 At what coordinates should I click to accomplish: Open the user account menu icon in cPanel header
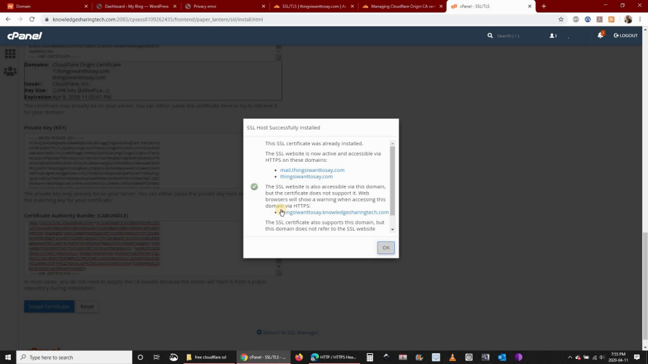[x=553, y=35]
